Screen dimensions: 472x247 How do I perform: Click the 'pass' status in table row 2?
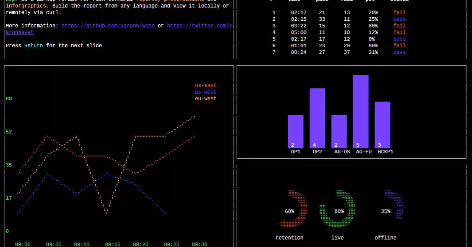[399, 19]
